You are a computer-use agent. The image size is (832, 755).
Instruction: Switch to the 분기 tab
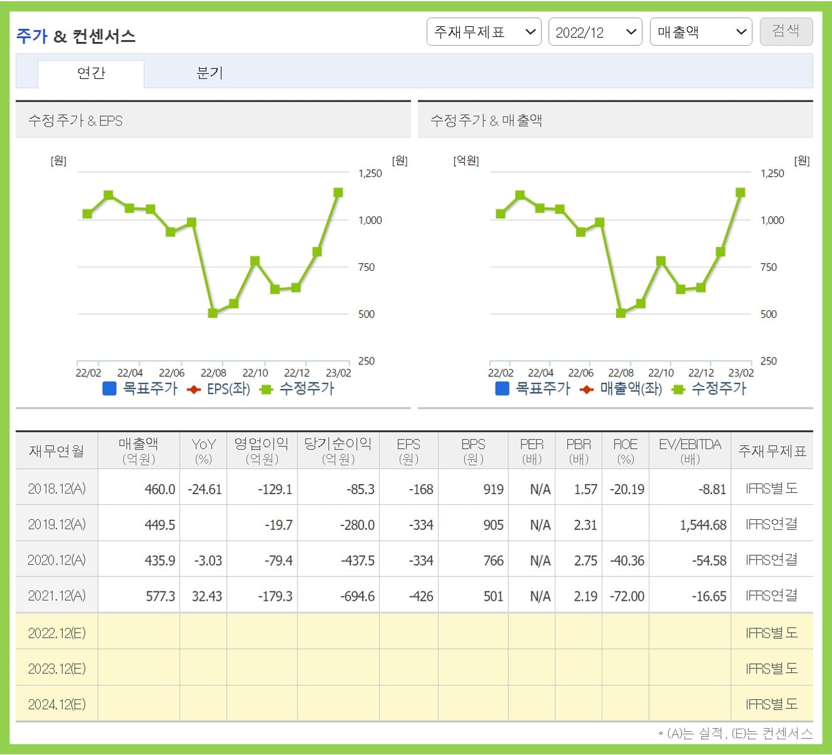coord(209,73)
